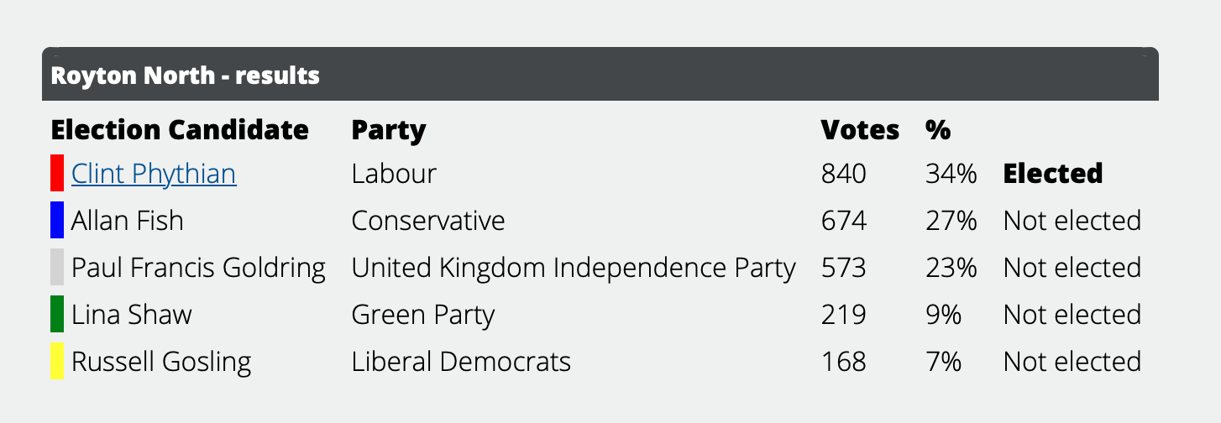Click the yellow Liberal Democrats color swatch

click(57, 361)
